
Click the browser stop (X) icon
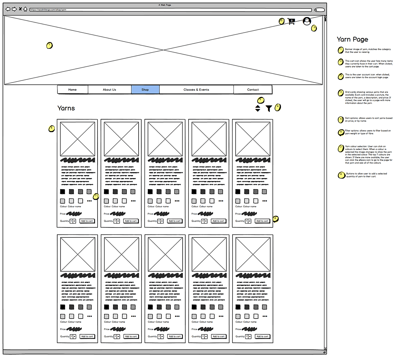[x=20, y=9]
